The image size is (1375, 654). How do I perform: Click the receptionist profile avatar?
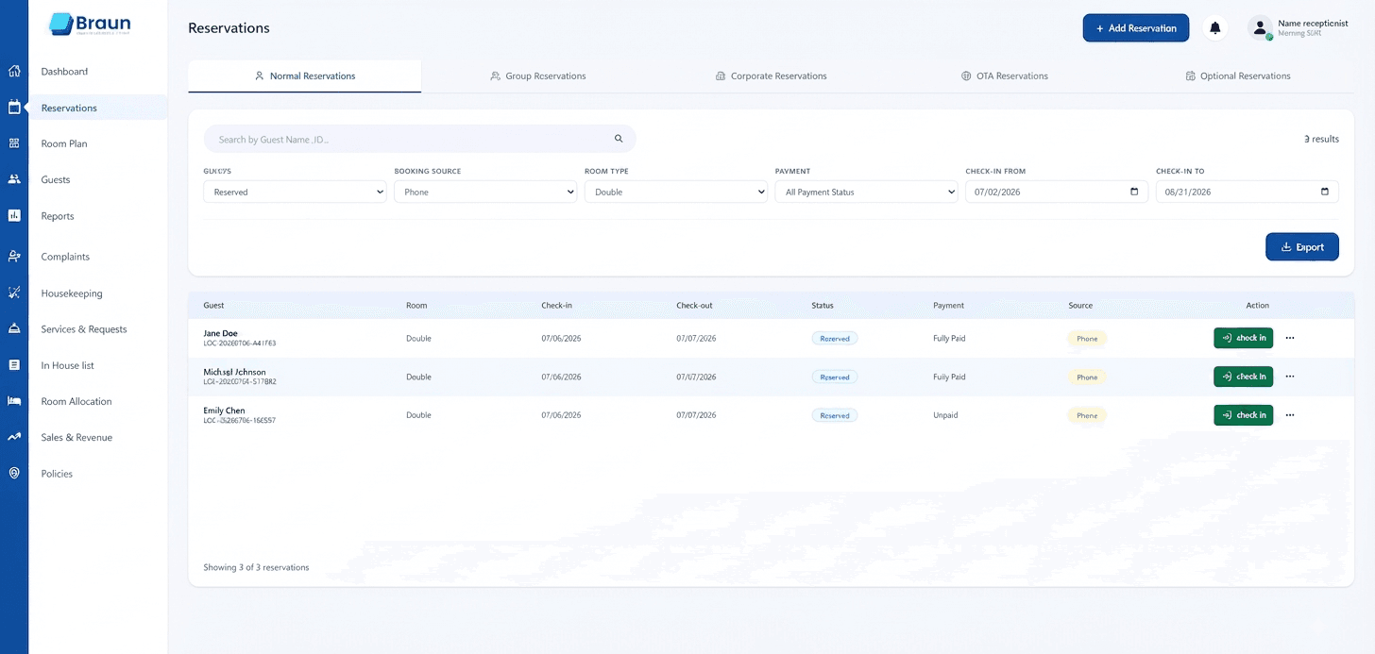click(x=1261, y=28)
